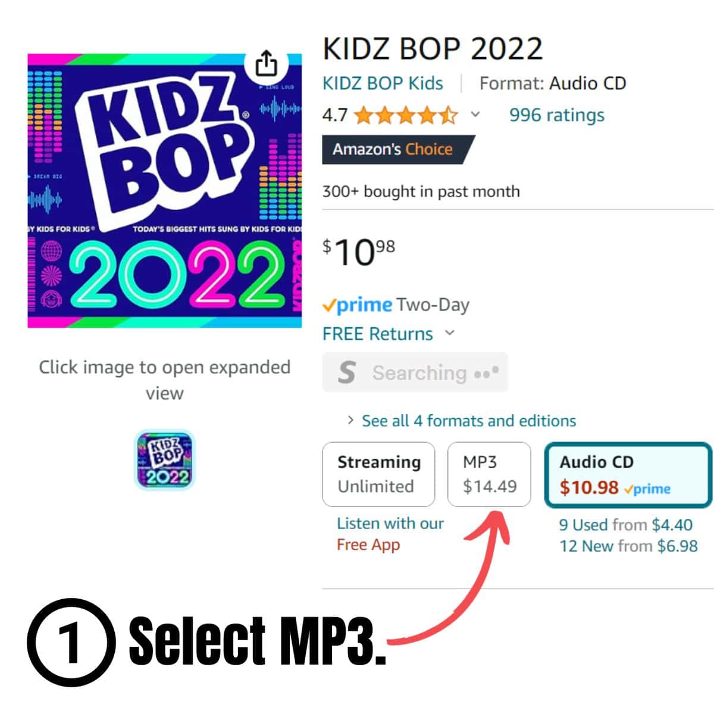Click the 12 New from $6.98 link
The height and width of the screenshot is (714, 714).
pos(628,546)
